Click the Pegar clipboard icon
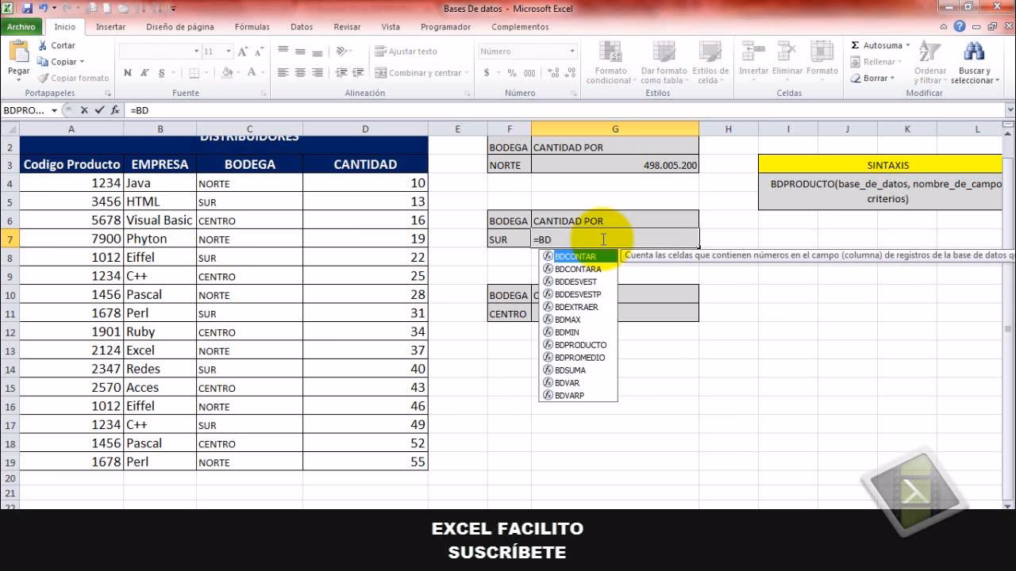This screenshot has height=571, width=1016. point(18,52)
